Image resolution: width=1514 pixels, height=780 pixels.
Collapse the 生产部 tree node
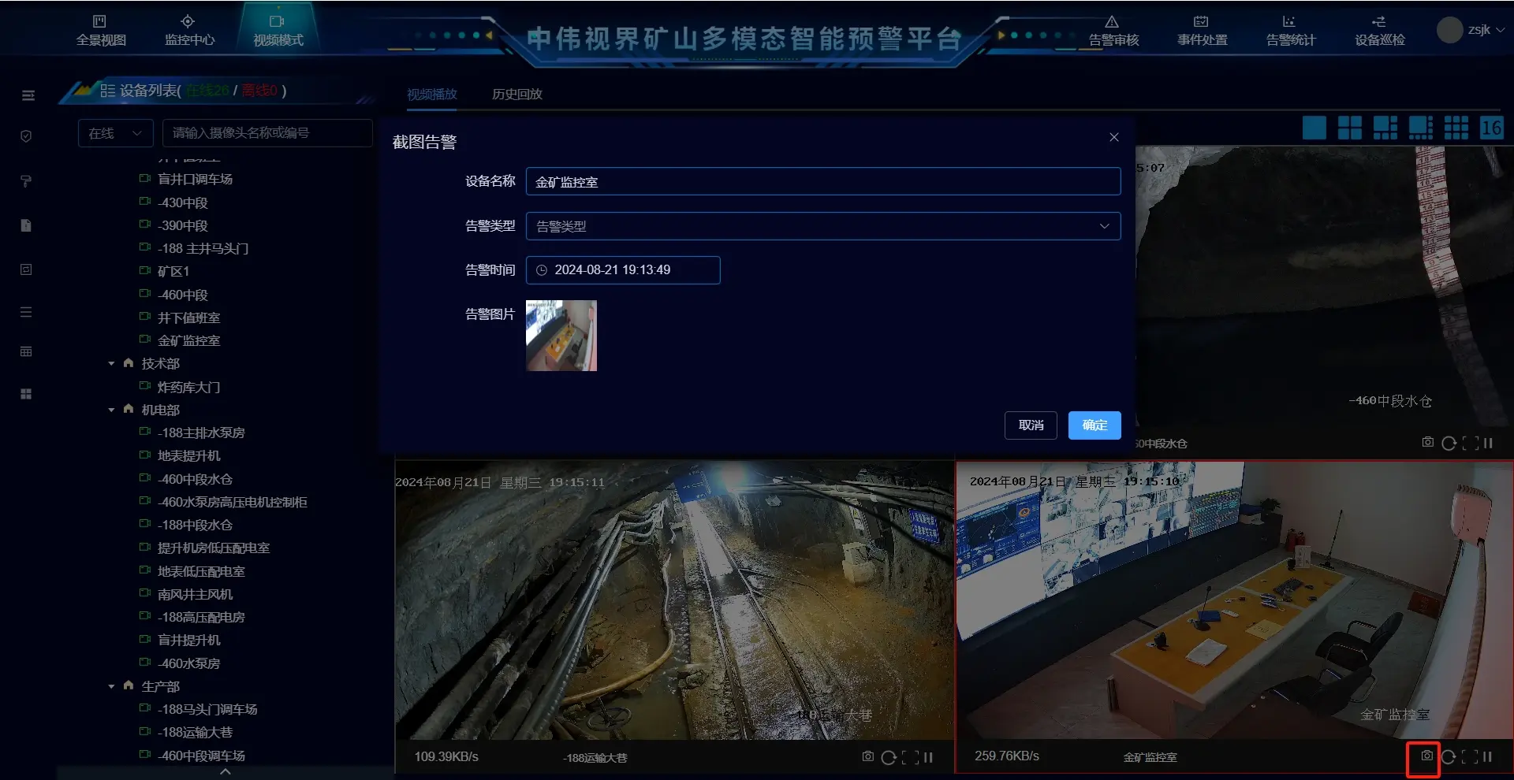(111, 686)
